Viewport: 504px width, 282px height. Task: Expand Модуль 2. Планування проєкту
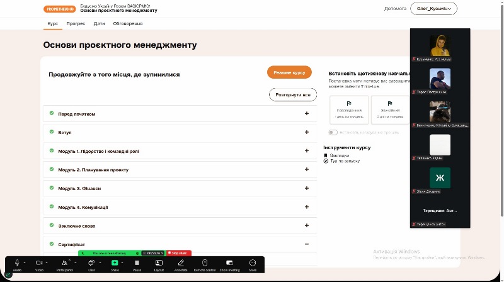[x=307, y=169]
